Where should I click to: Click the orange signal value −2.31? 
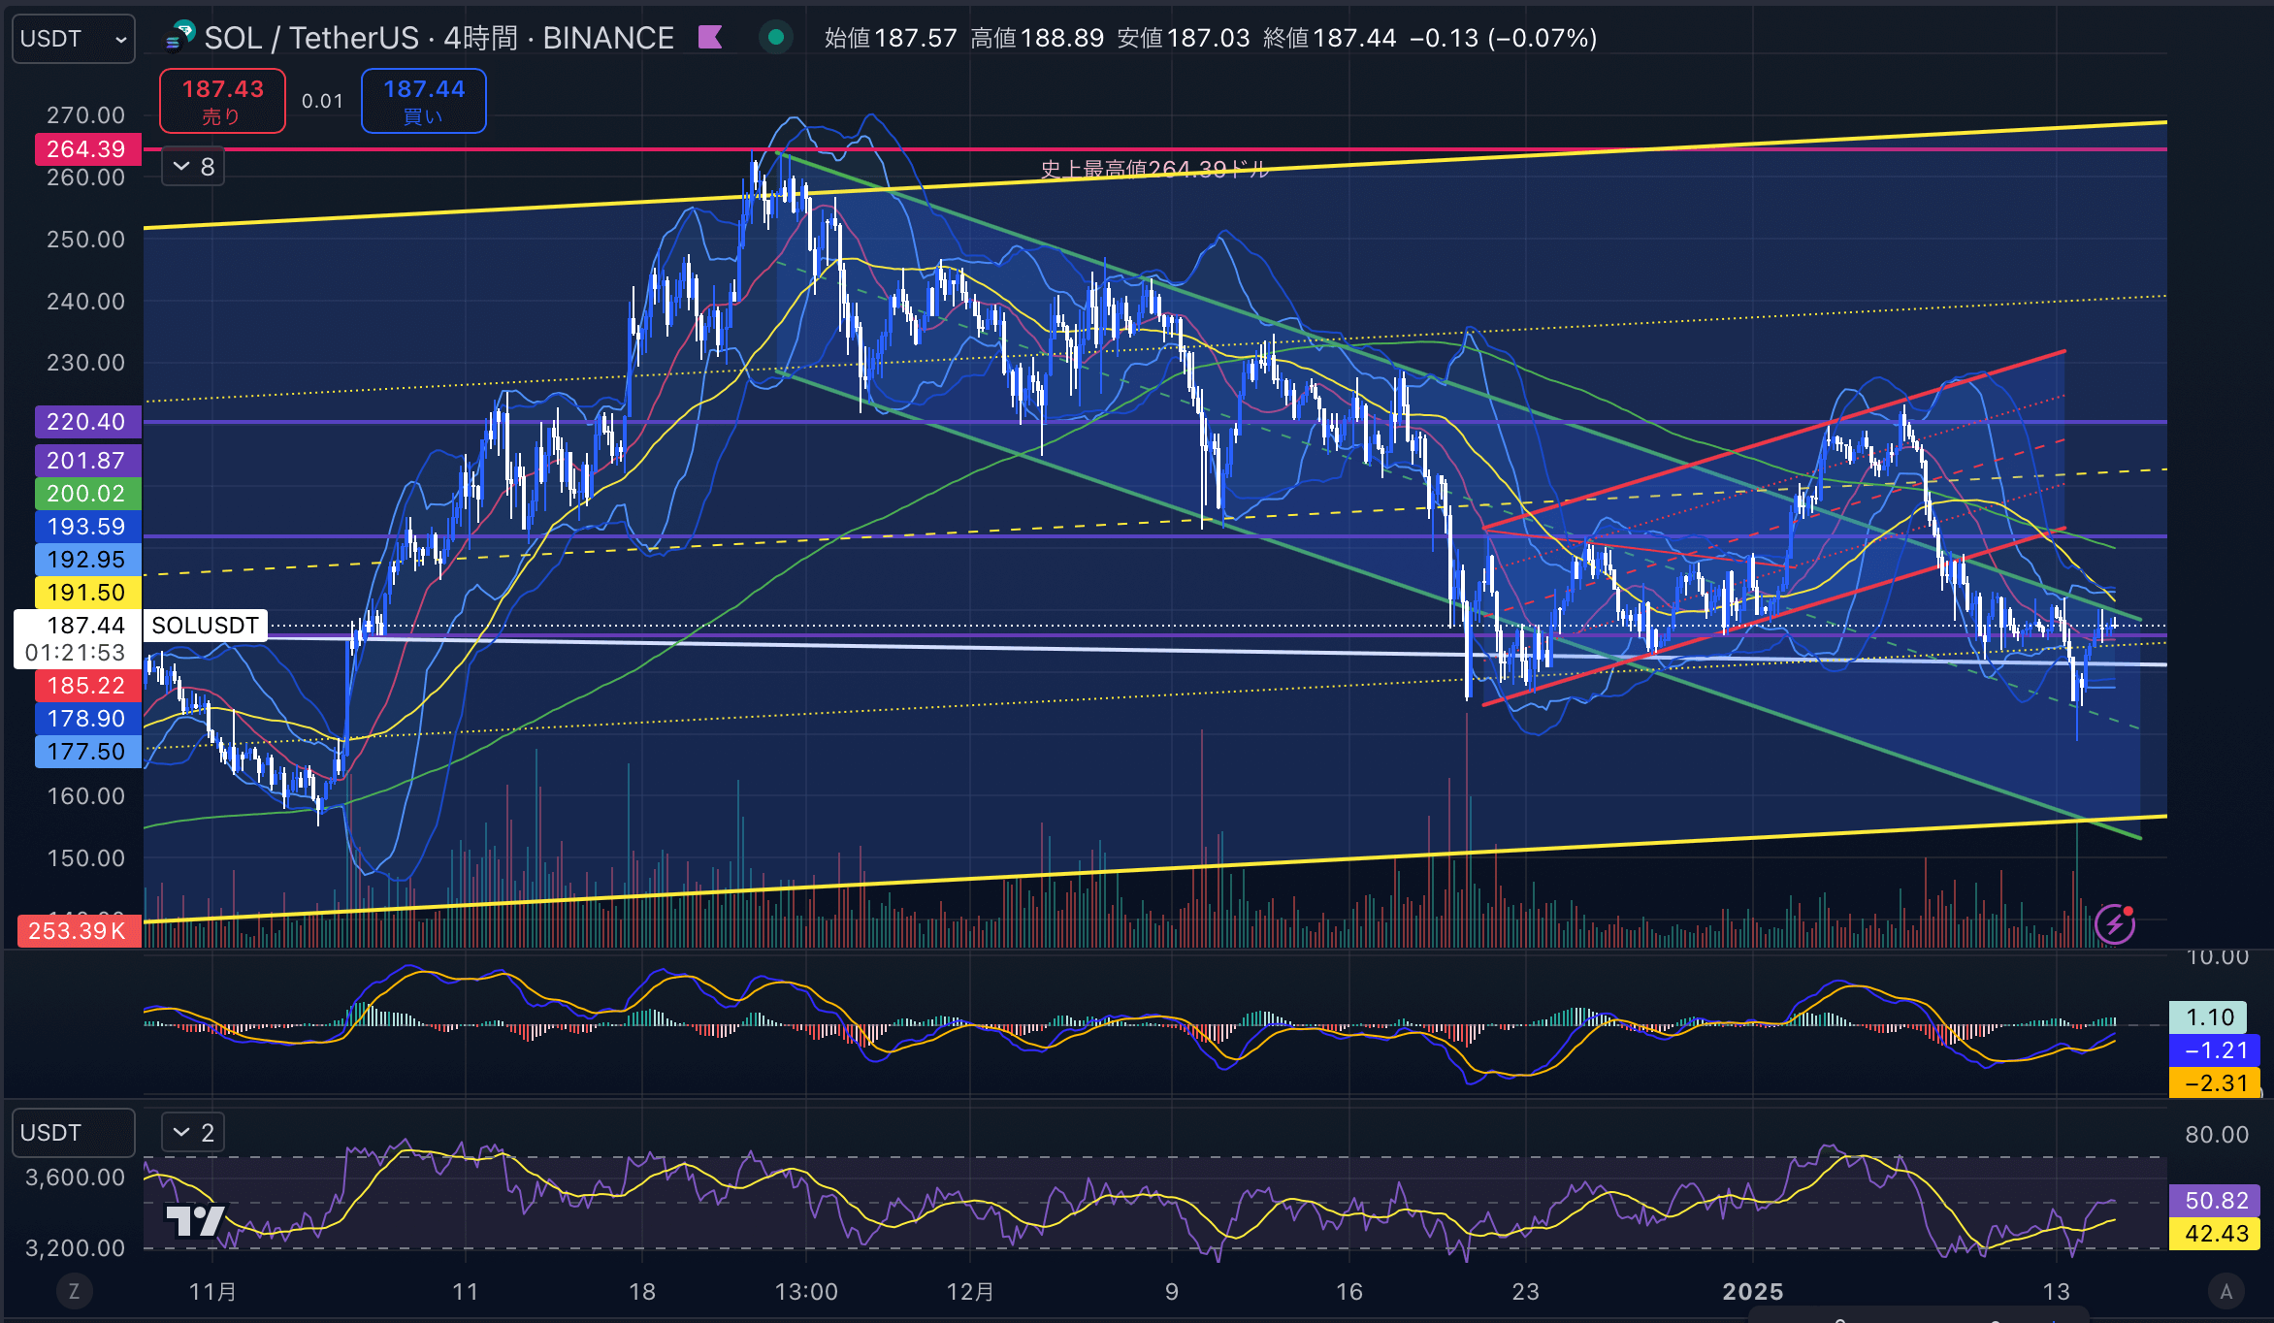(2215, 1083)
